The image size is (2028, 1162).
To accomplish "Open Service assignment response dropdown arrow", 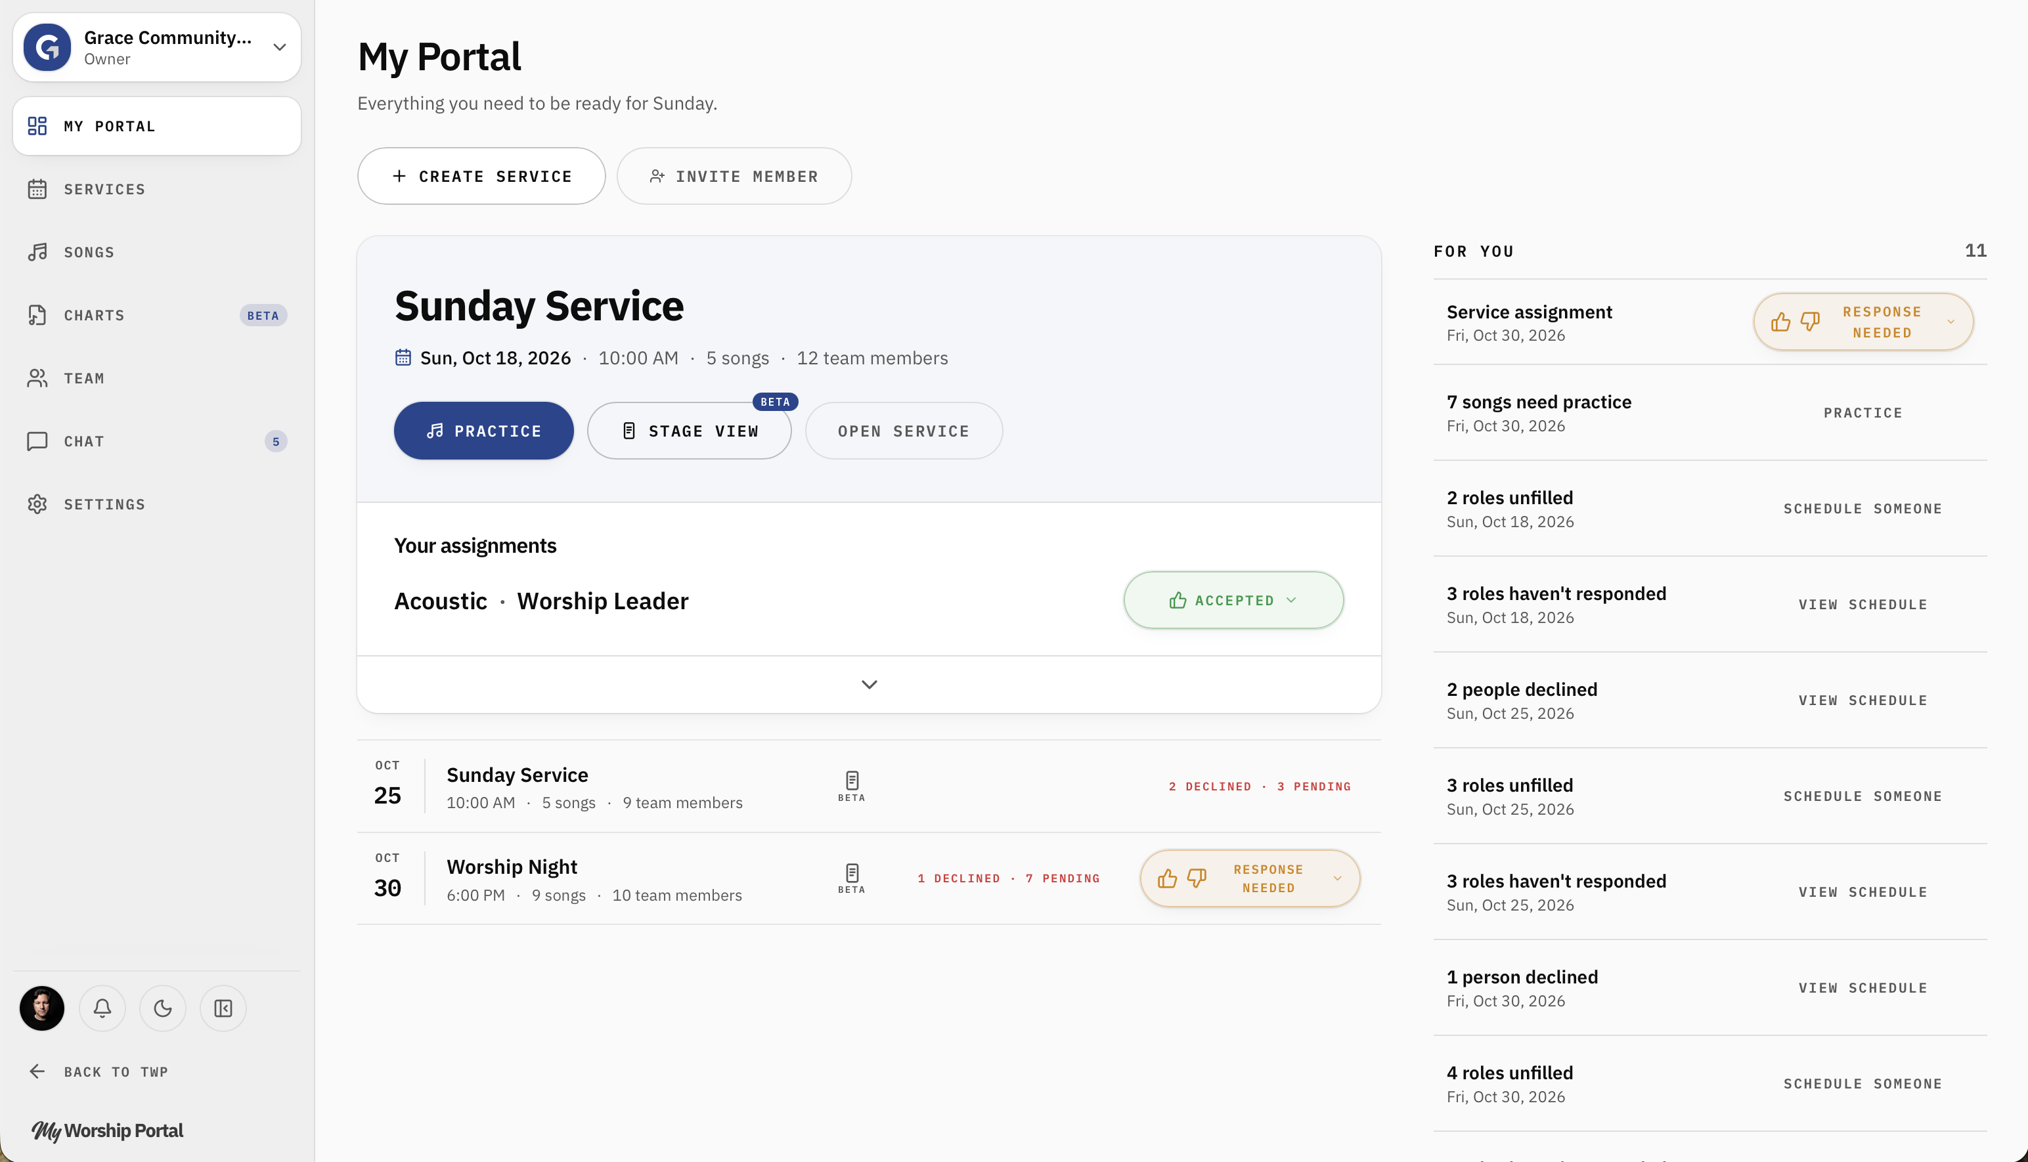I will click(x=1951, y=322).
